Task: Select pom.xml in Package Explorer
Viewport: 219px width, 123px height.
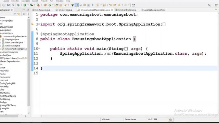Action: point(4,80)
